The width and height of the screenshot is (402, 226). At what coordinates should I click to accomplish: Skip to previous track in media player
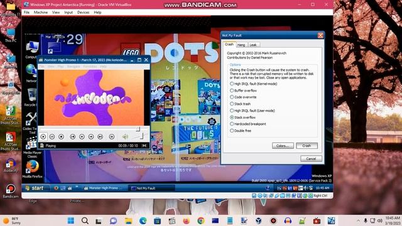(73, 137)
